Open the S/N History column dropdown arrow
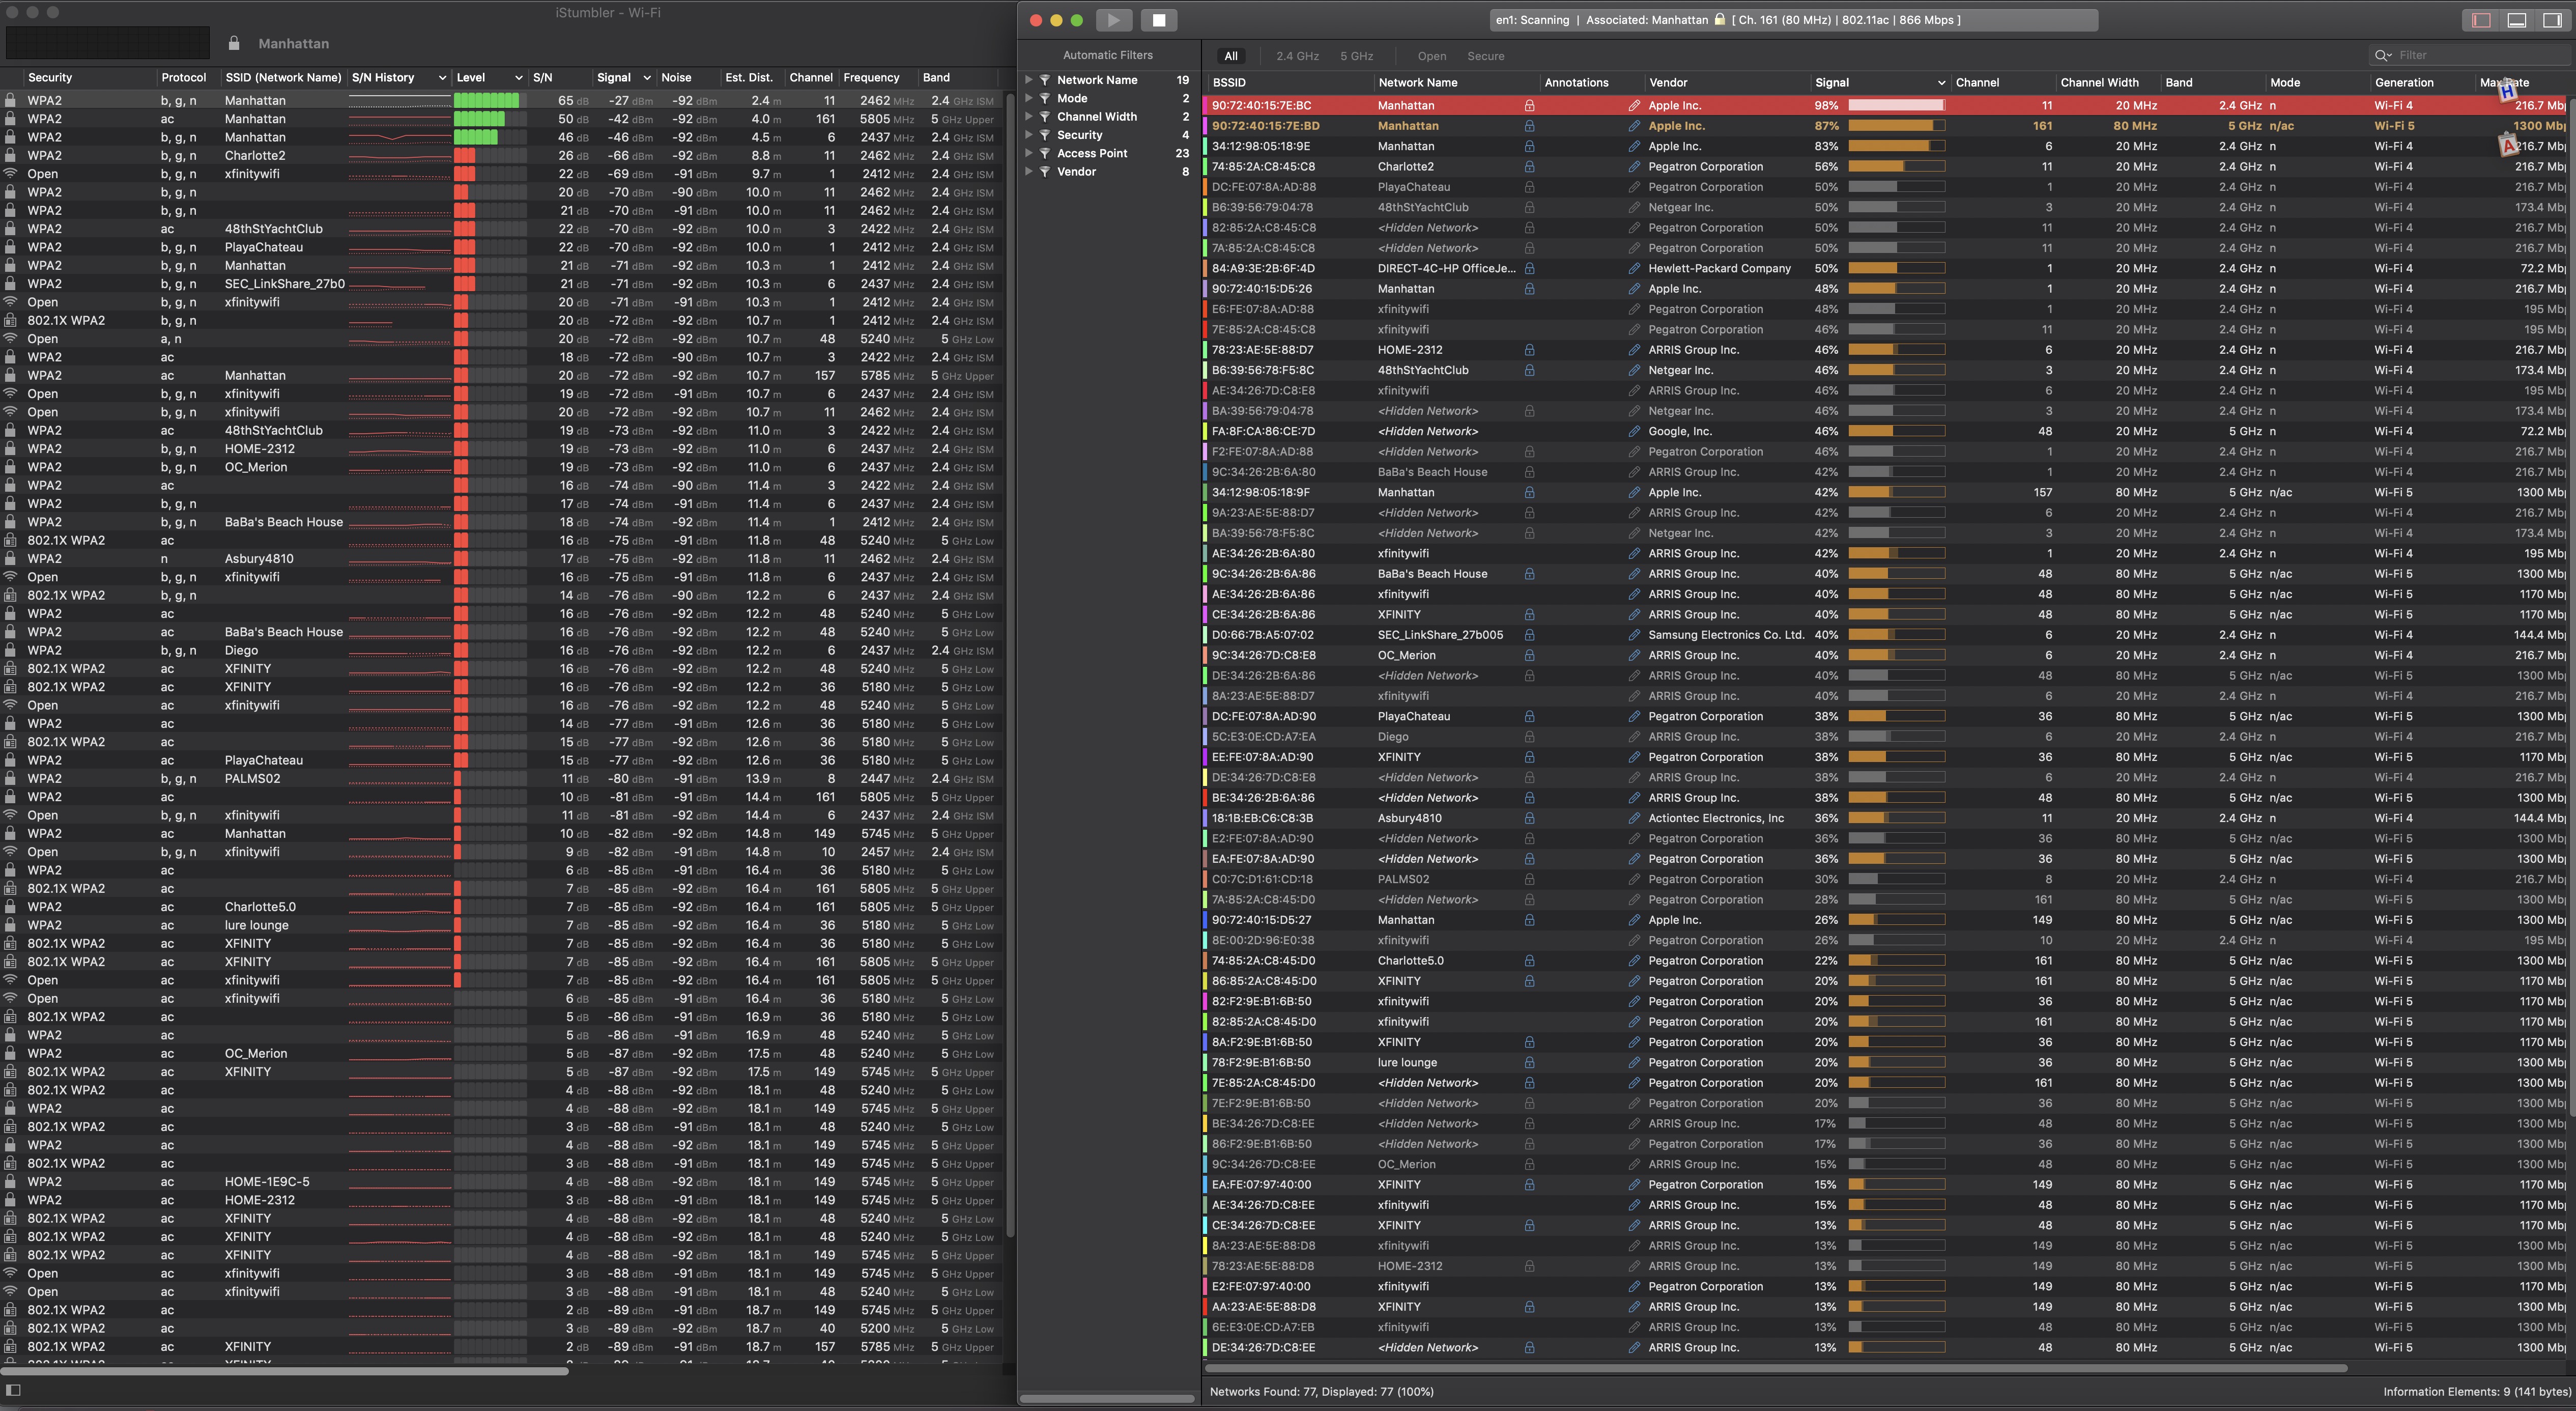 pos(442,78)
